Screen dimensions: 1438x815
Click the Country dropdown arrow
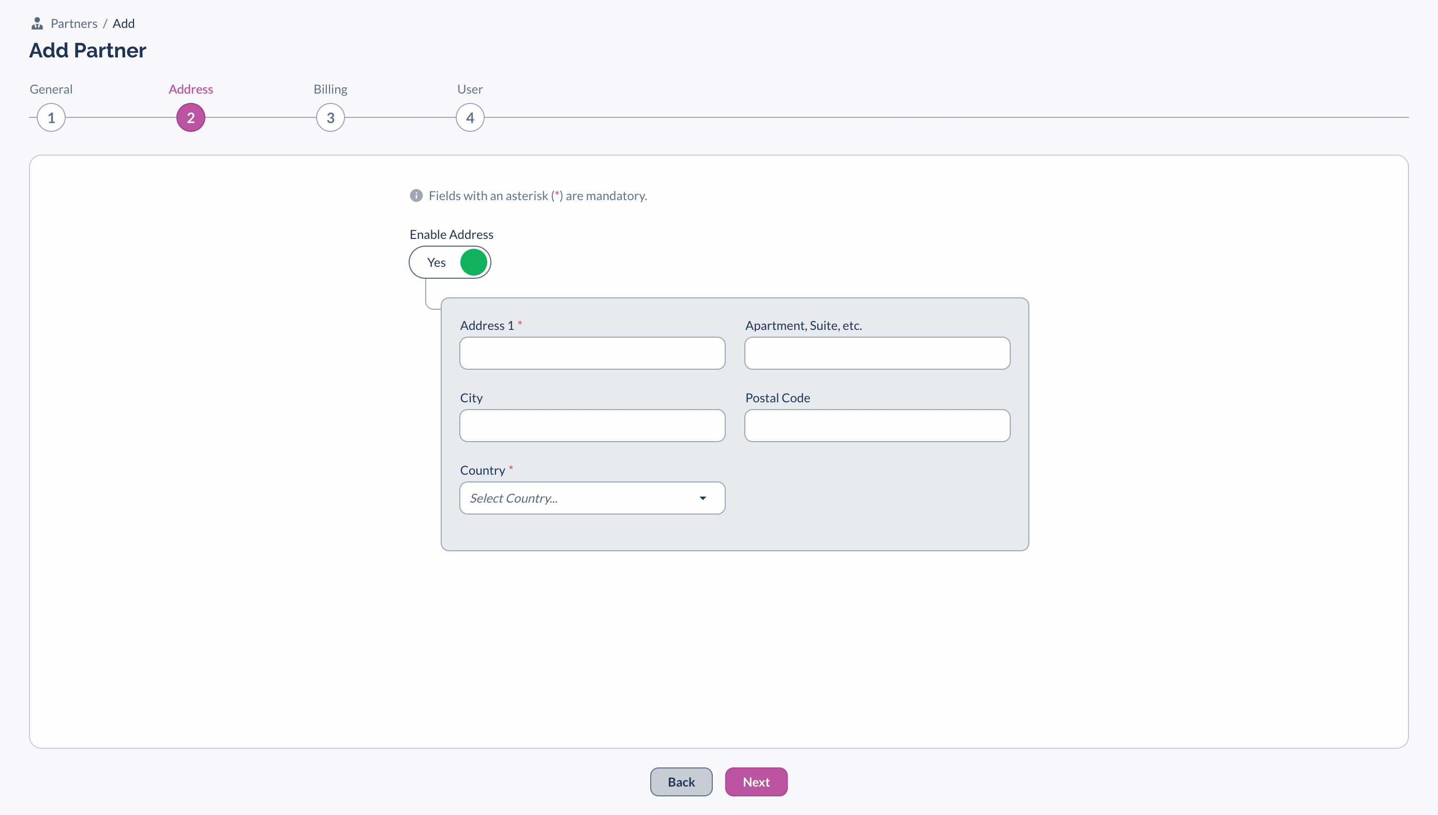tap(702, 498)
